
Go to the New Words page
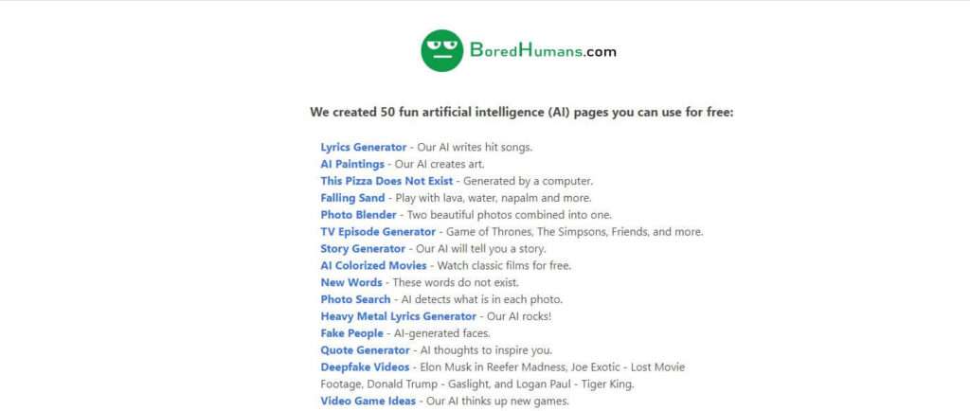click(351, 282)
